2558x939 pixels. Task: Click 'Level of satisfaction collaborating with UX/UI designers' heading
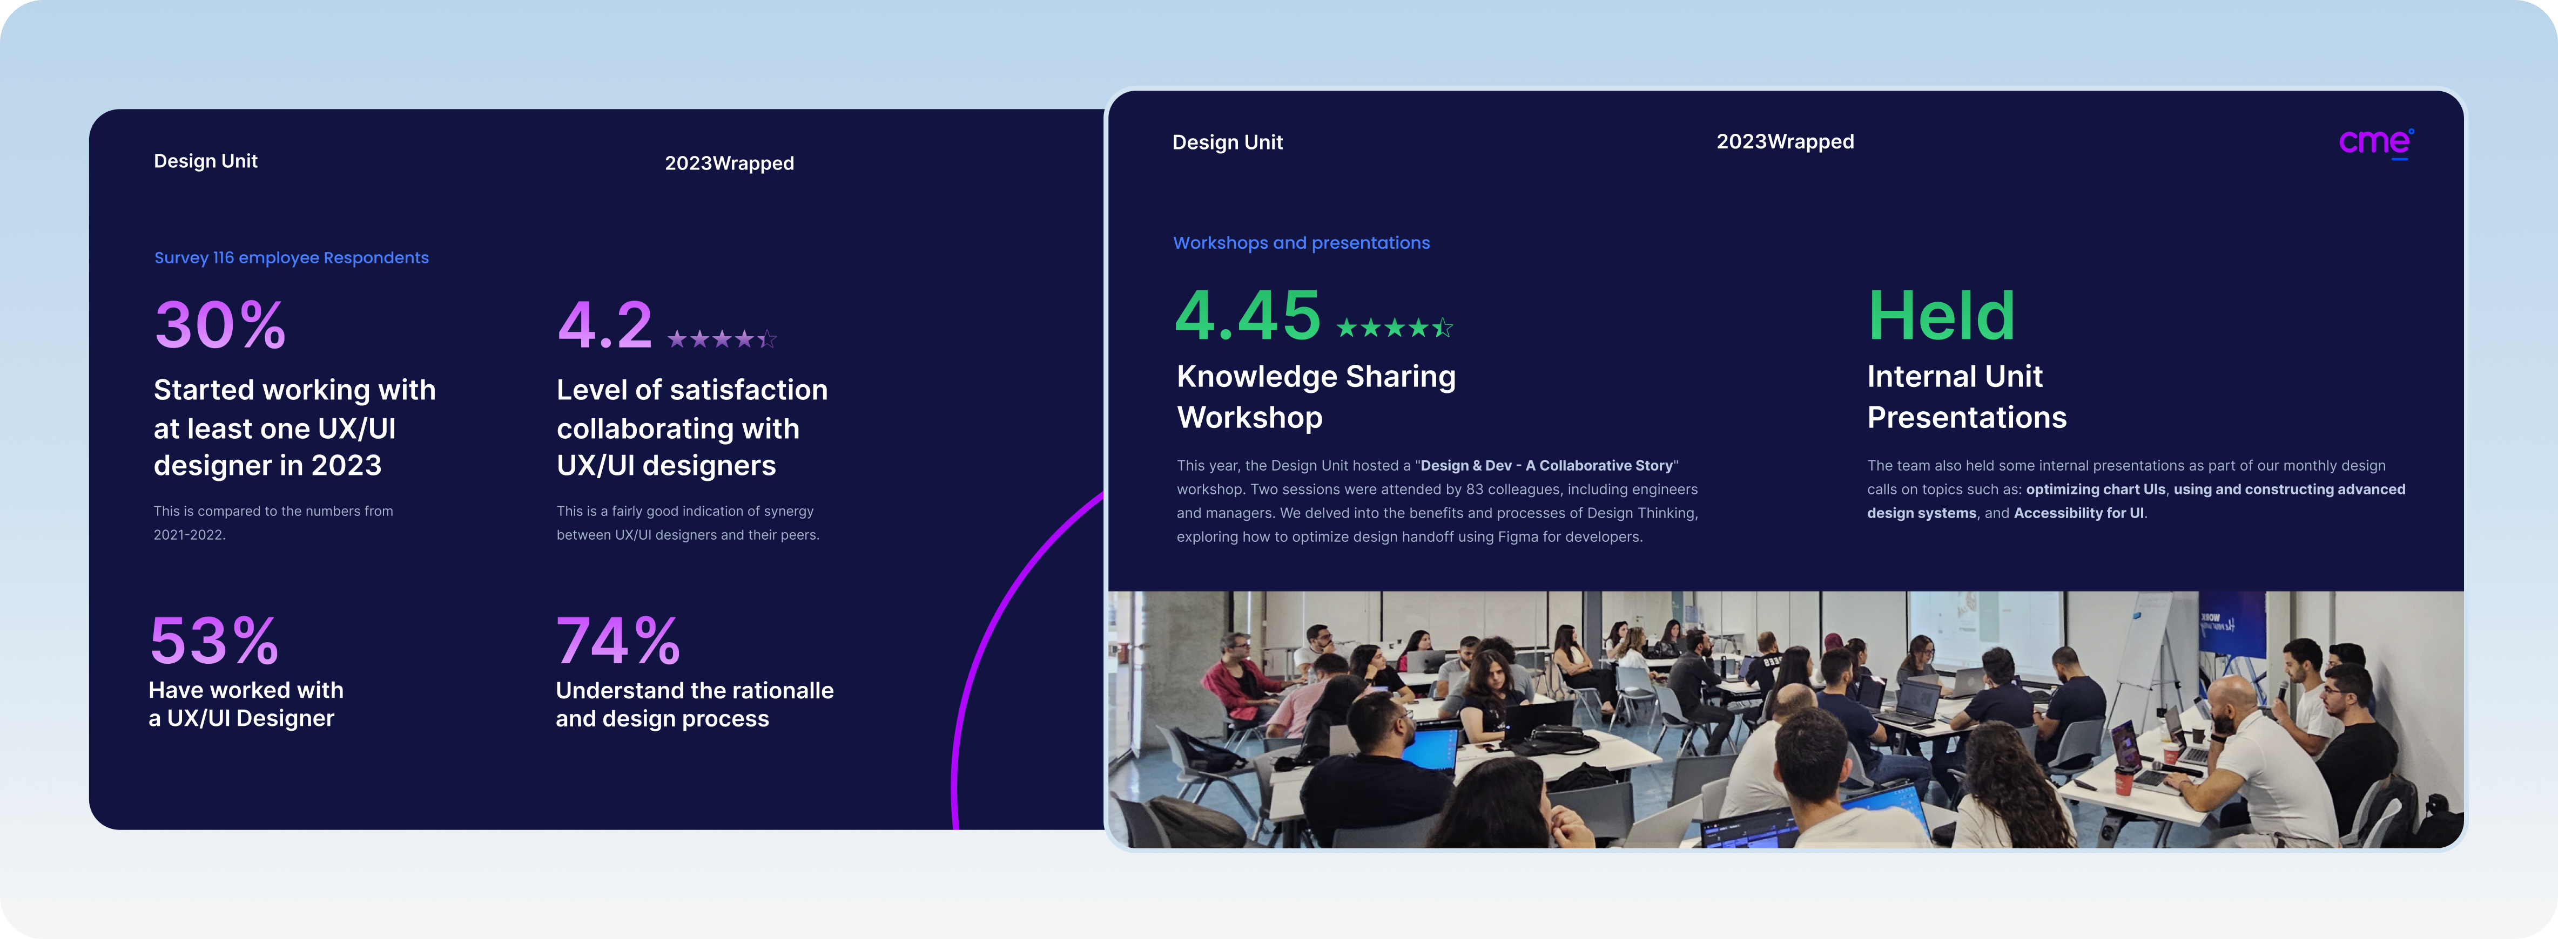(x=692, y=428)
